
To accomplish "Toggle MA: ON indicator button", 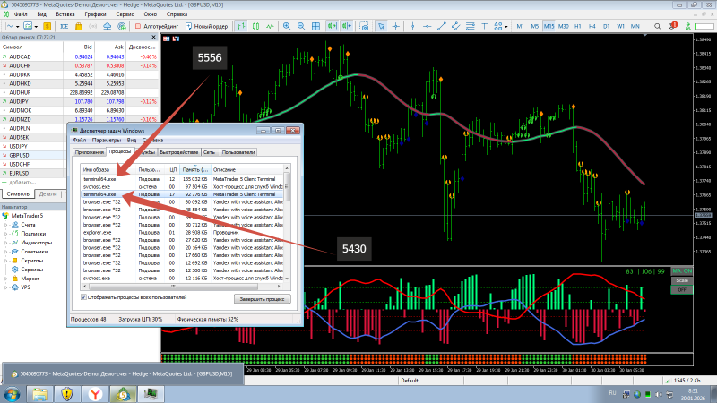I will 682,271.
